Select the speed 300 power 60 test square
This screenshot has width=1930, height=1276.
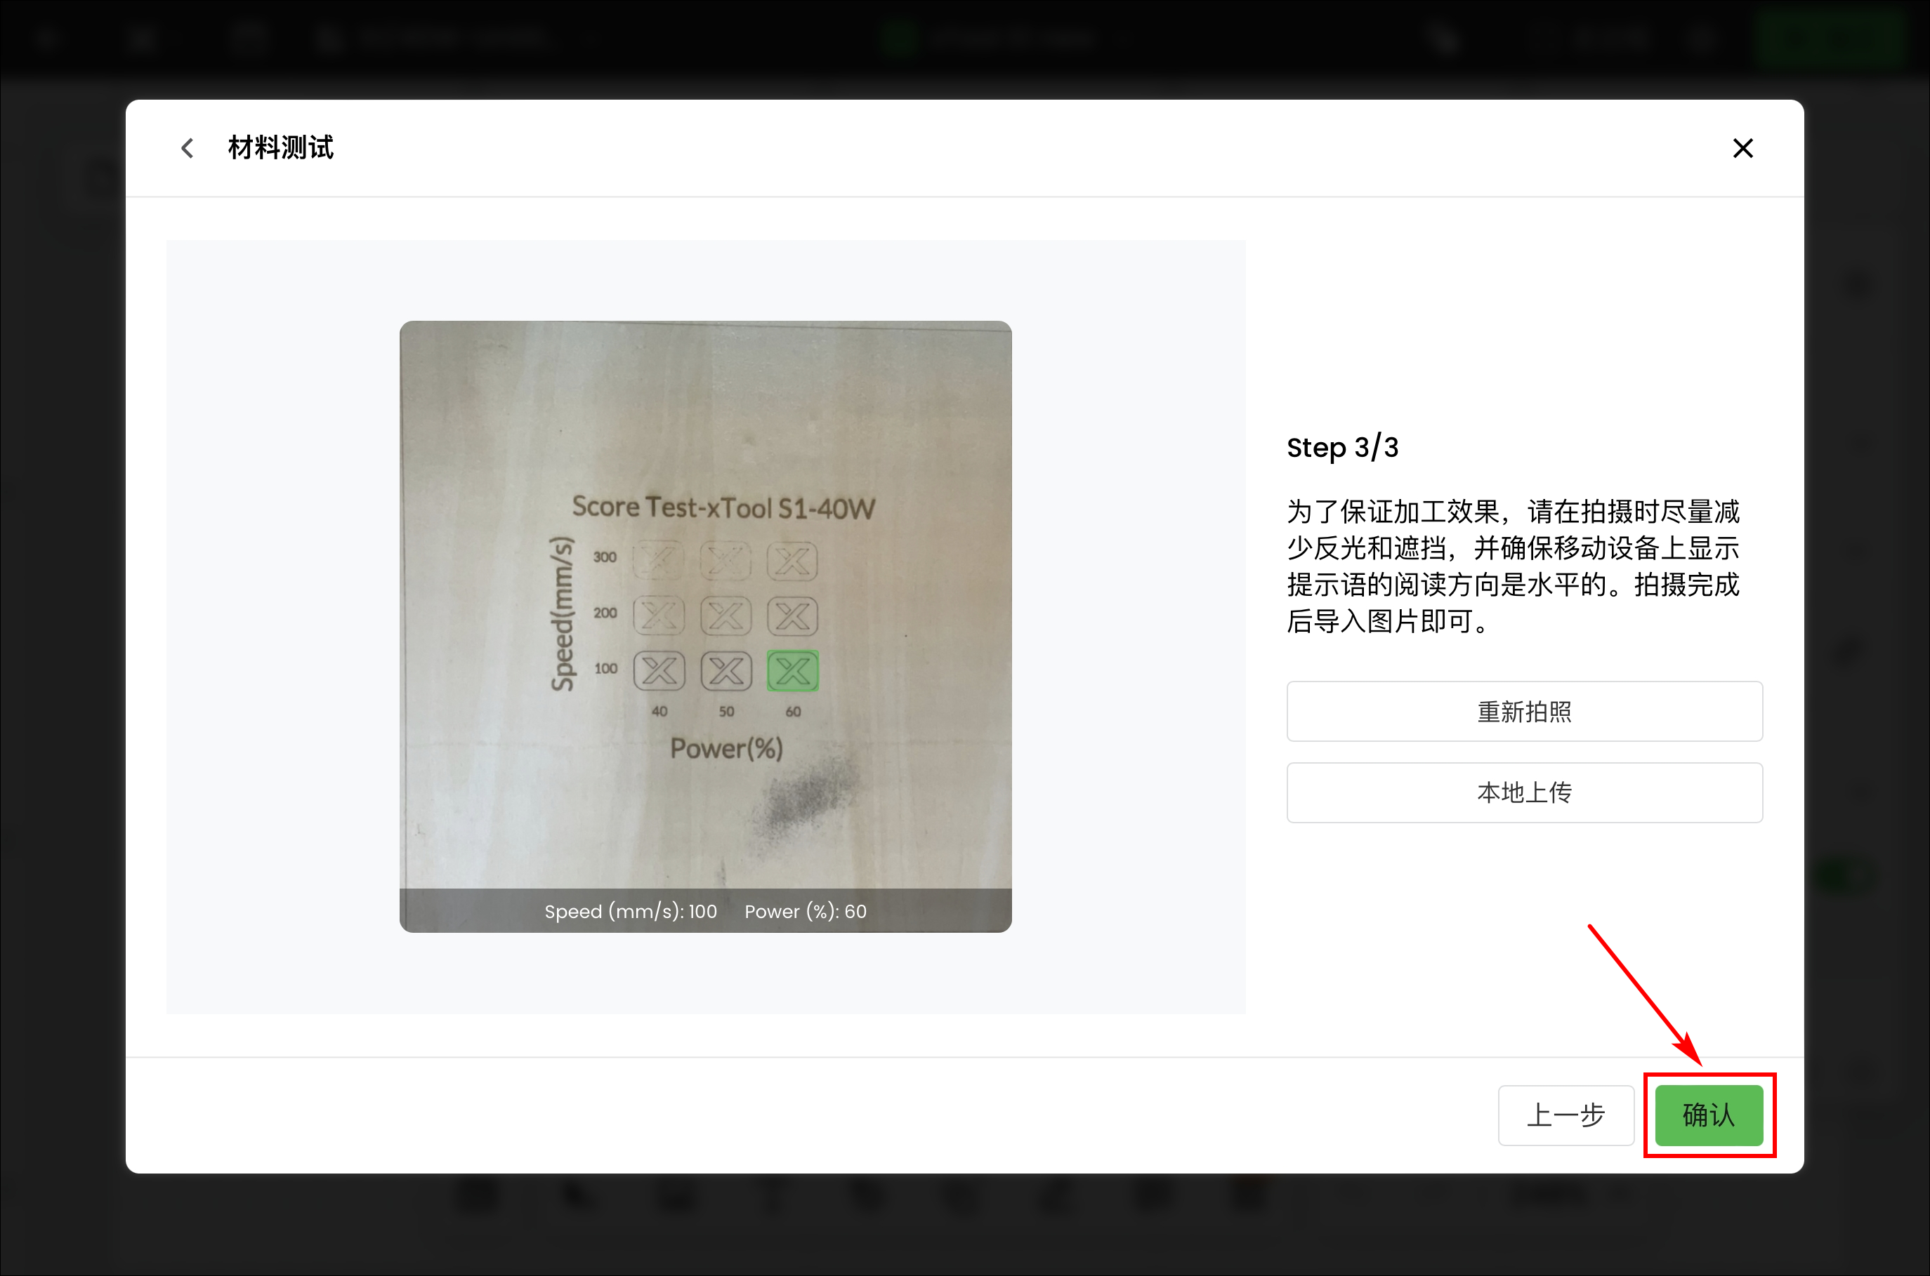[x=792, y=561]
